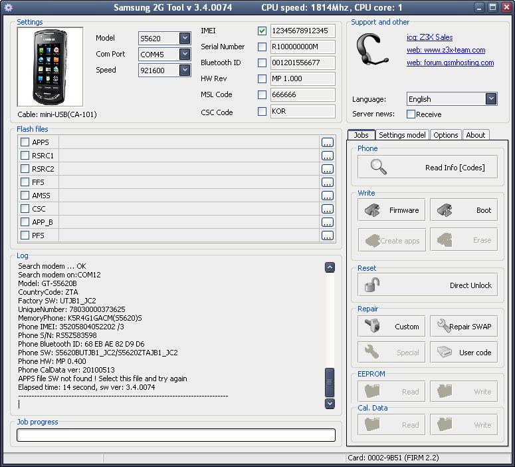Check the CSC Code checkbox
The image size is (515, 467).
262,112
